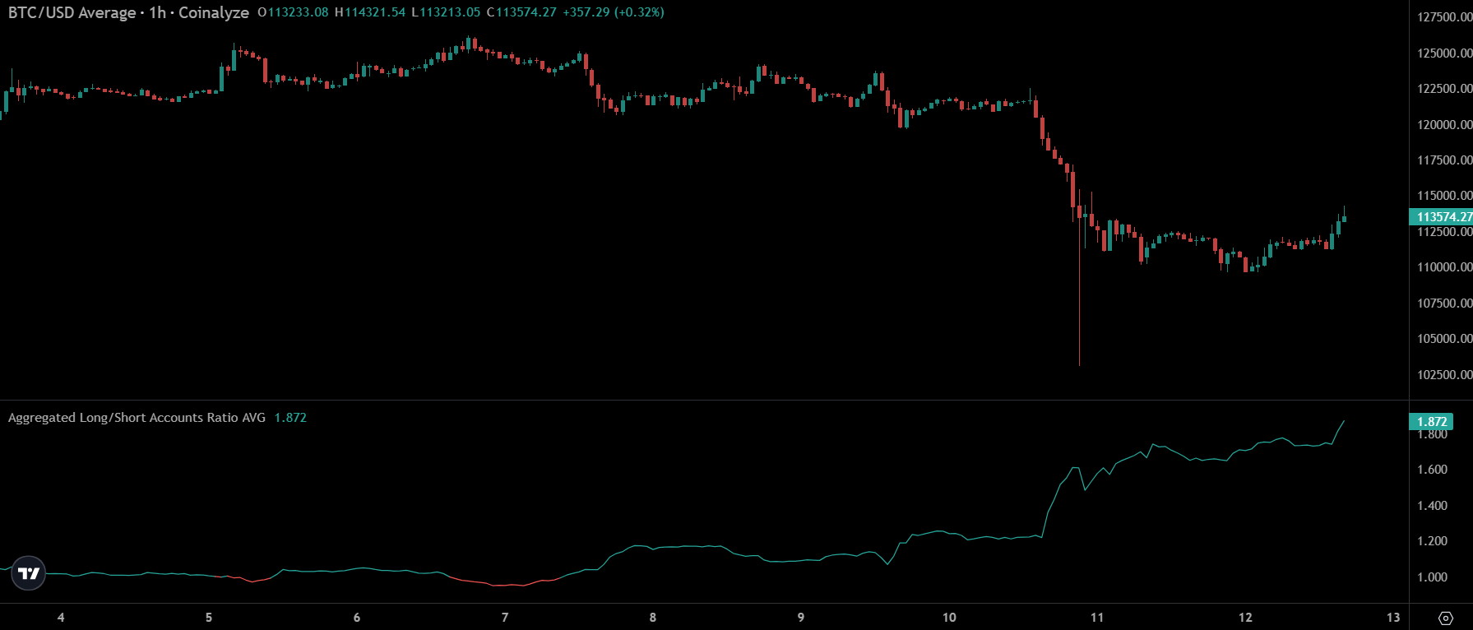Click the BTC/USD Average symbol title
Image resolution: width=1473 pixels, height=630 pixels.
click(x=72, y=12)
